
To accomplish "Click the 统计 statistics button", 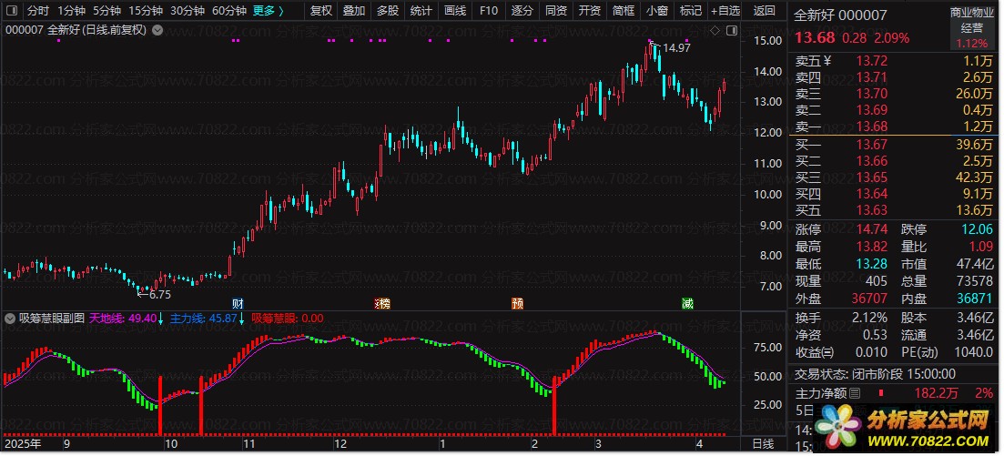I will pos(421,10).
